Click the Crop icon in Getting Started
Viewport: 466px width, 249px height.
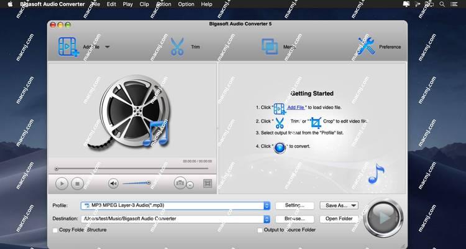(316, 123)
